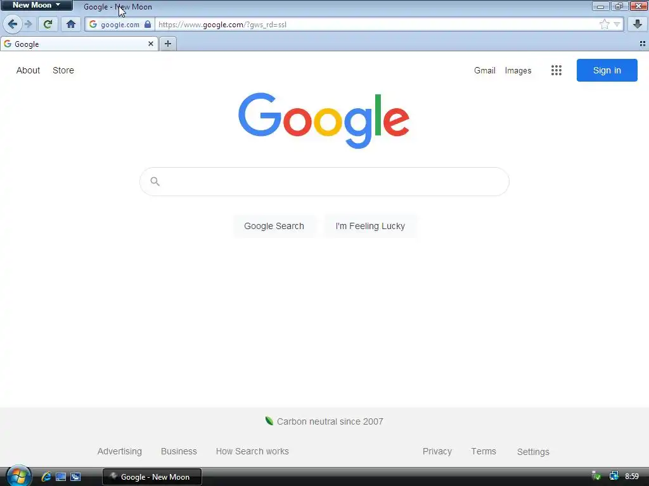Click Show Desktop in quick launch
This screenshot has width=649, height=486.
tap(61, 477)
